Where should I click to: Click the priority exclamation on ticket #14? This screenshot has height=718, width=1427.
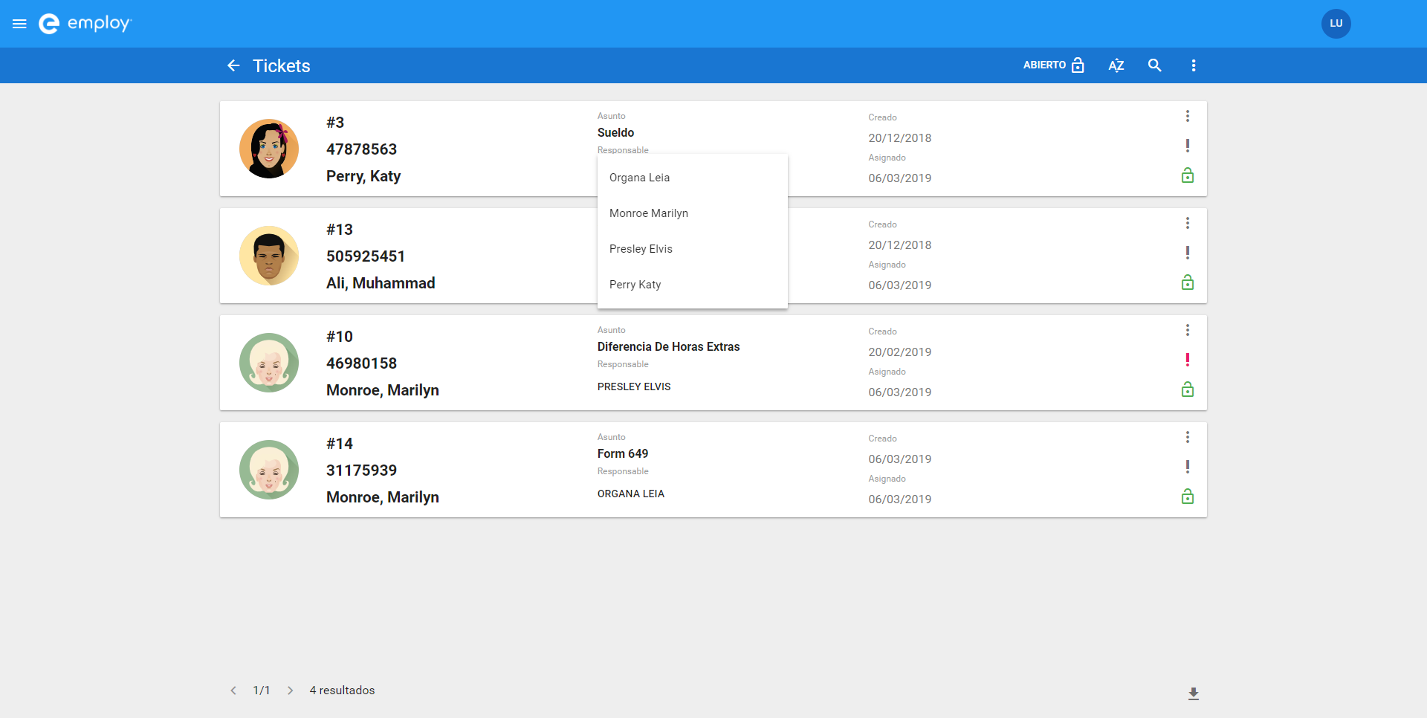[1188, 467]
